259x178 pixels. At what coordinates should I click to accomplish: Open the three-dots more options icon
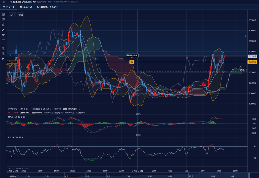[x=3, y=40]
